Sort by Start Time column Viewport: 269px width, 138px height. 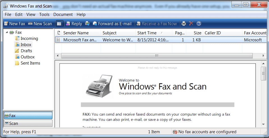pyautogui.click(x=154, y=33)
